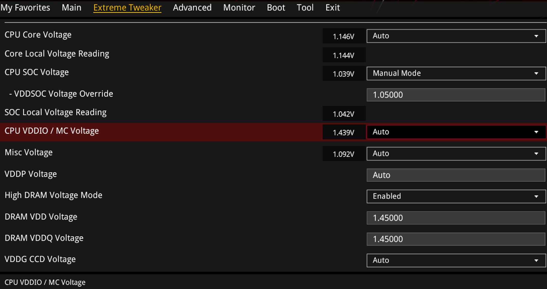Select the Extreme Tweaker tab
Viewport: 547px width, 289px height.
127,8
